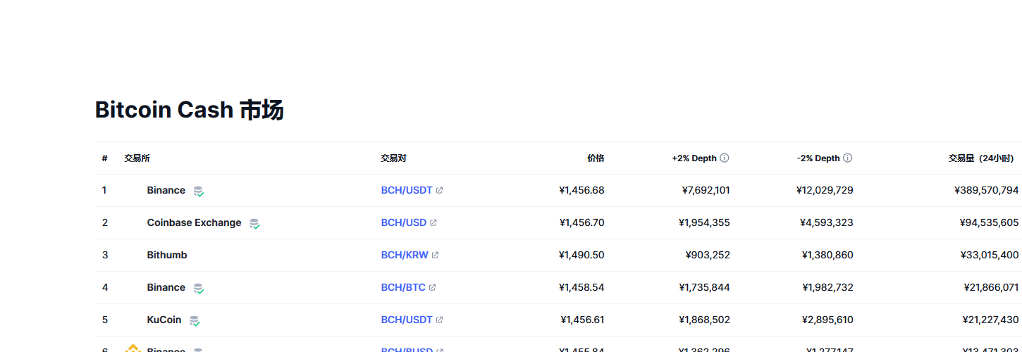This screenshot has width=1022, height=352.
Task: Click the info icon beside +2% Depth
Action: [724, 158]
